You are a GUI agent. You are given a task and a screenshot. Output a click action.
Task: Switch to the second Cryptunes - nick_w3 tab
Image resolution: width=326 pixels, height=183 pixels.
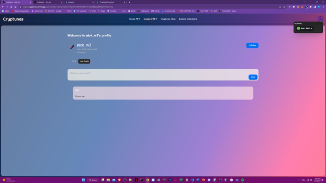pyautogui.click(x=48, y=2)
